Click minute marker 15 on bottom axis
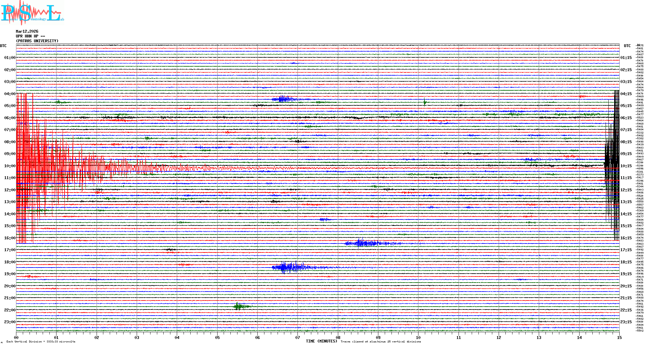The height and width of the screenshot is (346, 645). [619, 337]
